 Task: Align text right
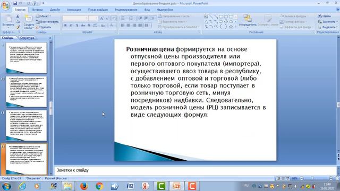[x=134, y=25]
